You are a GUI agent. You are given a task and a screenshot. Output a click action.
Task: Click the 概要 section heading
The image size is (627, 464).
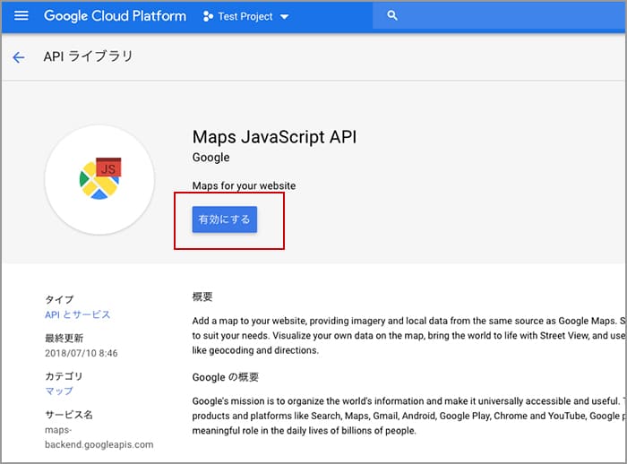tap(202, 296)
